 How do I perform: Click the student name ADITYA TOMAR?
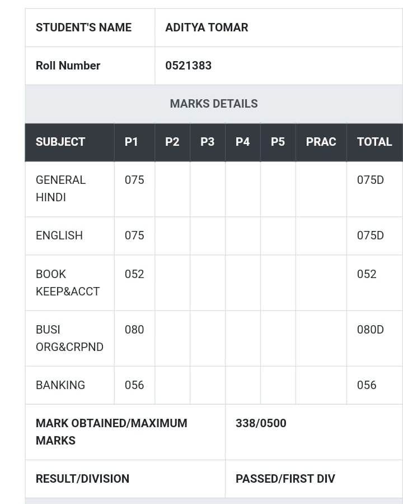(207, 27)
